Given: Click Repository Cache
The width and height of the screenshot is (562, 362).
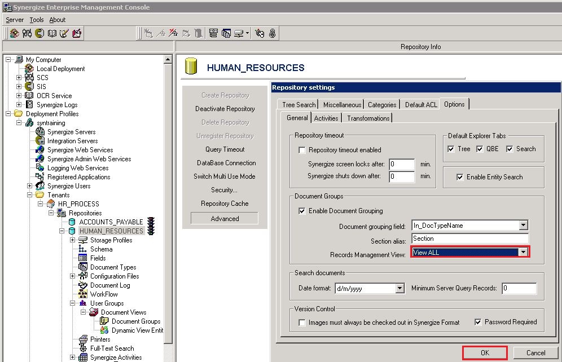Looking at the screenshot, I should [x=225, y=204].
